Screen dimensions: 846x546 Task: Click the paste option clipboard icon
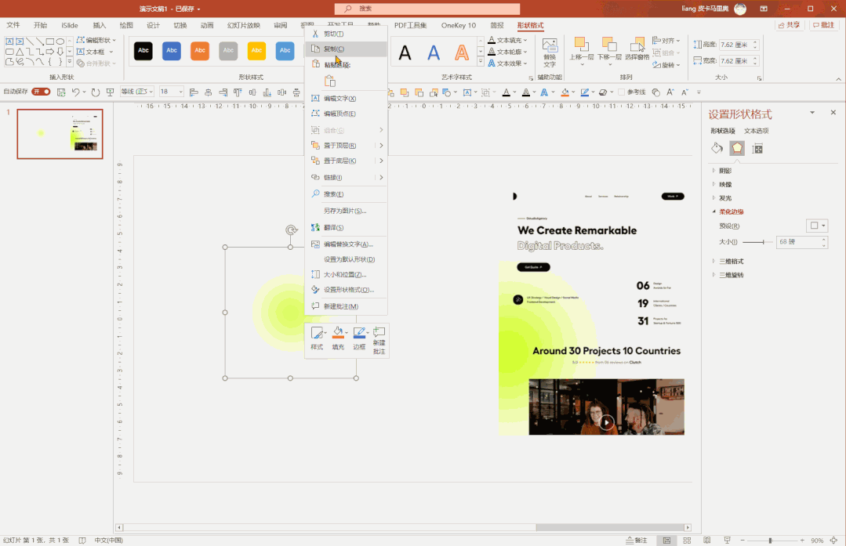coord(329,81)
